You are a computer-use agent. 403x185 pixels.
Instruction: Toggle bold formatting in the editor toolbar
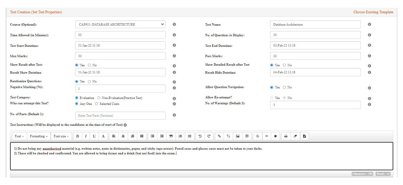click(x=78, y=136)
